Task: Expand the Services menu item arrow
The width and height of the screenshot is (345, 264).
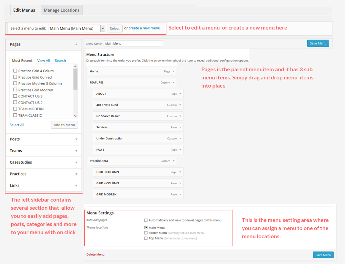Action: [180, 128]
